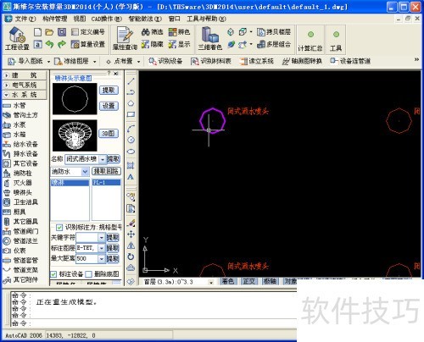Toggle 标注设备 checkbox

pos(53,274)
